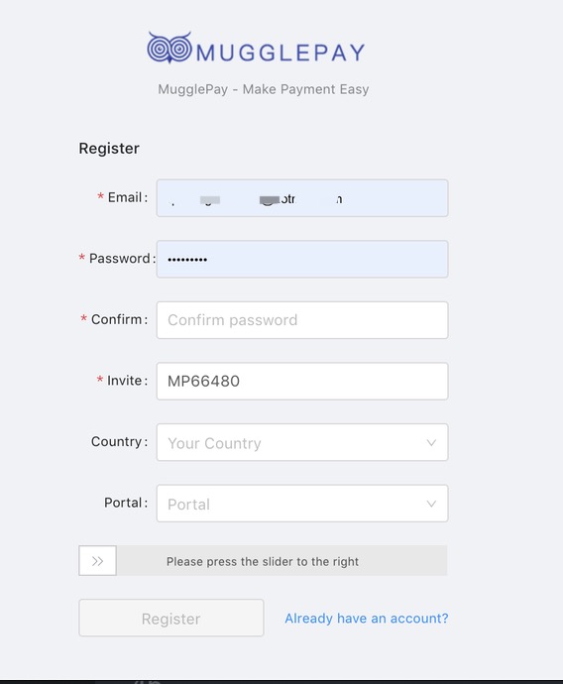Click the Register heading text
This screenshot has width=563, height=684.
[x=109, y=149]
